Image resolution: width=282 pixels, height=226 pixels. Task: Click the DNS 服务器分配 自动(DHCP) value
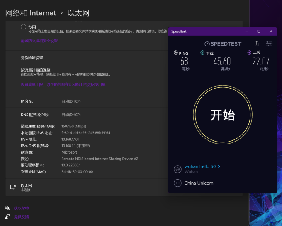(x=71, y=115)
